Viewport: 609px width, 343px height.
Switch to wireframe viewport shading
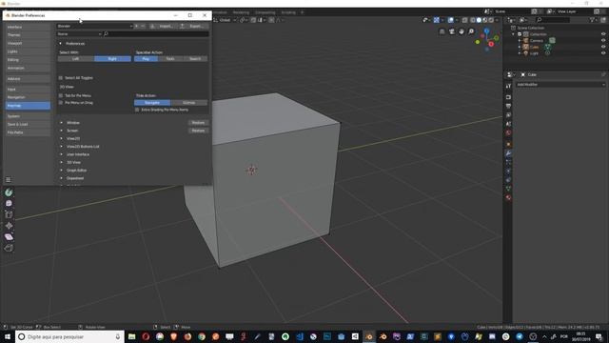coord(473,20)
